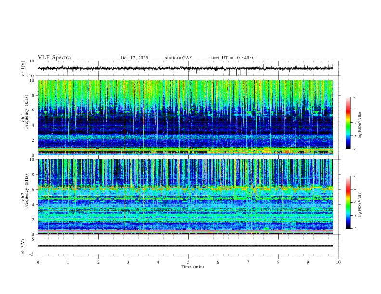Click the "2" kHz tick on ch.2 spectrogram
The height and width of the screenshot is (294, 381).
[x=33, y=220]
